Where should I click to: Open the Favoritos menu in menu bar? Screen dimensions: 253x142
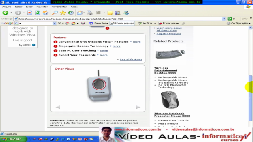tap(42, 7)
